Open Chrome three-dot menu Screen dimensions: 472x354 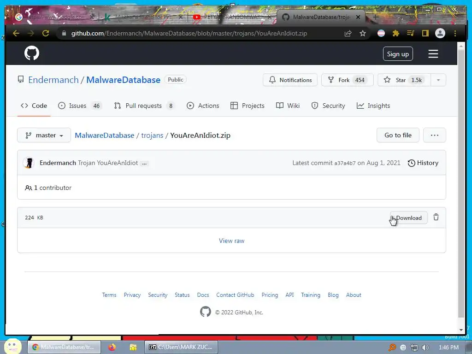tap(455, 33)
